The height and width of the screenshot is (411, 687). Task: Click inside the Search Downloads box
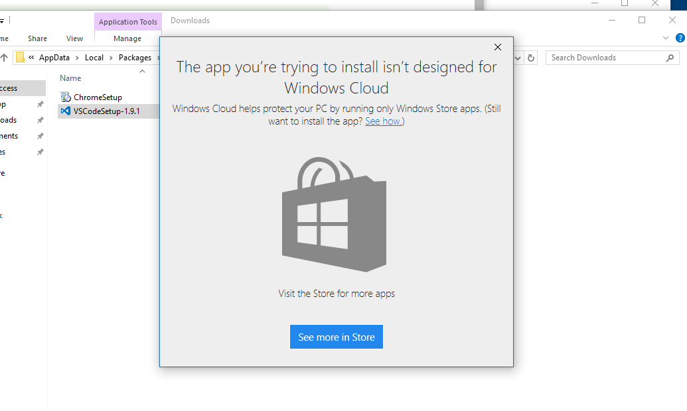(597, 58)
